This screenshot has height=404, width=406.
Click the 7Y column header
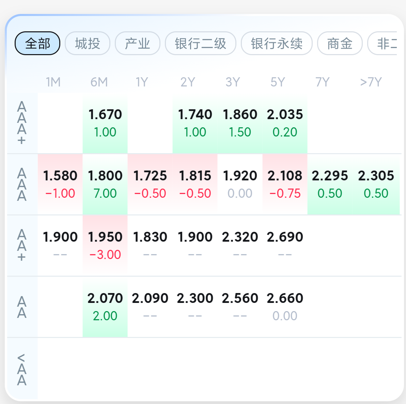pyautogui.click(x=322, y=82)
